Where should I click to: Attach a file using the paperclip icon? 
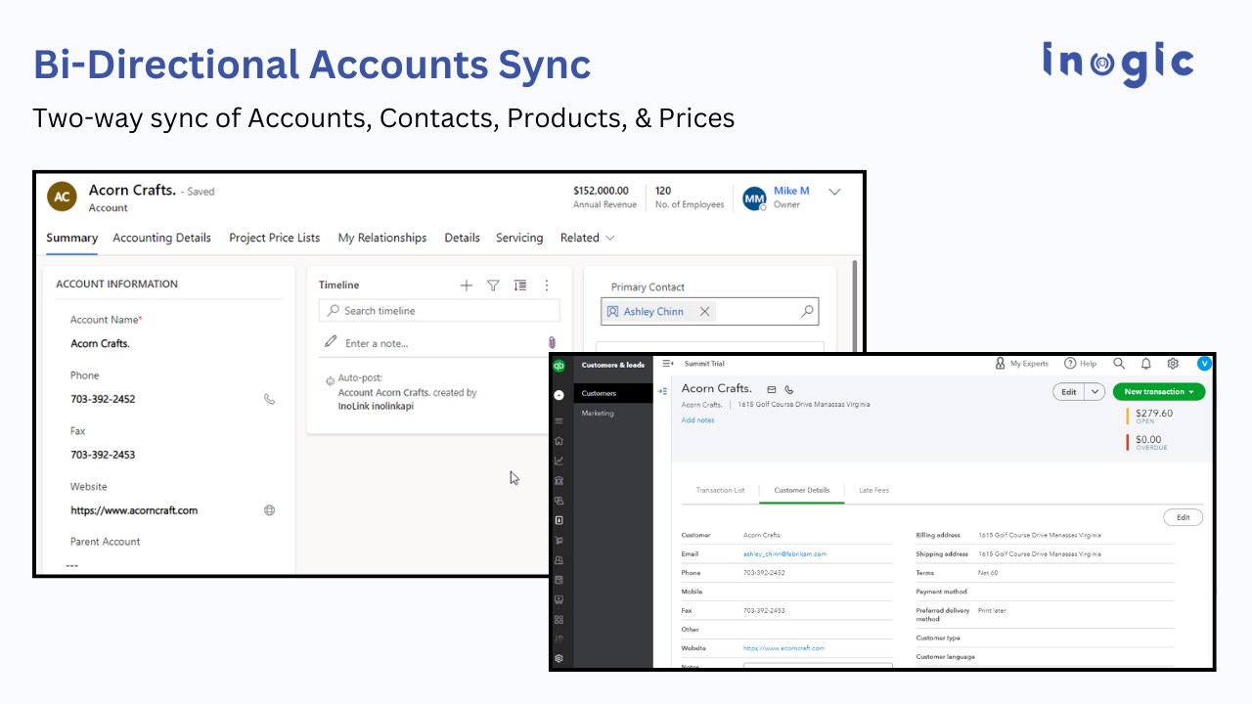[552, 343]
